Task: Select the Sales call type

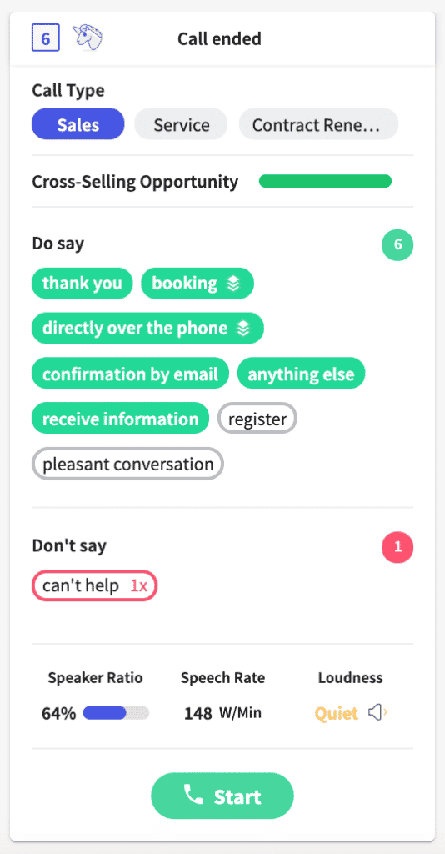Action: click(x=78, y=125)
